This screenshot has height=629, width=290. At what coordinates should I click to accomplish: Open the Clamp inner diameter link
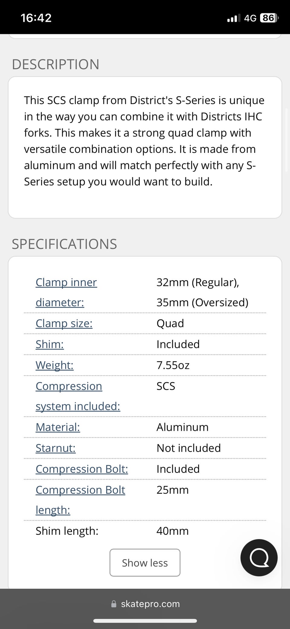(66, 292)
